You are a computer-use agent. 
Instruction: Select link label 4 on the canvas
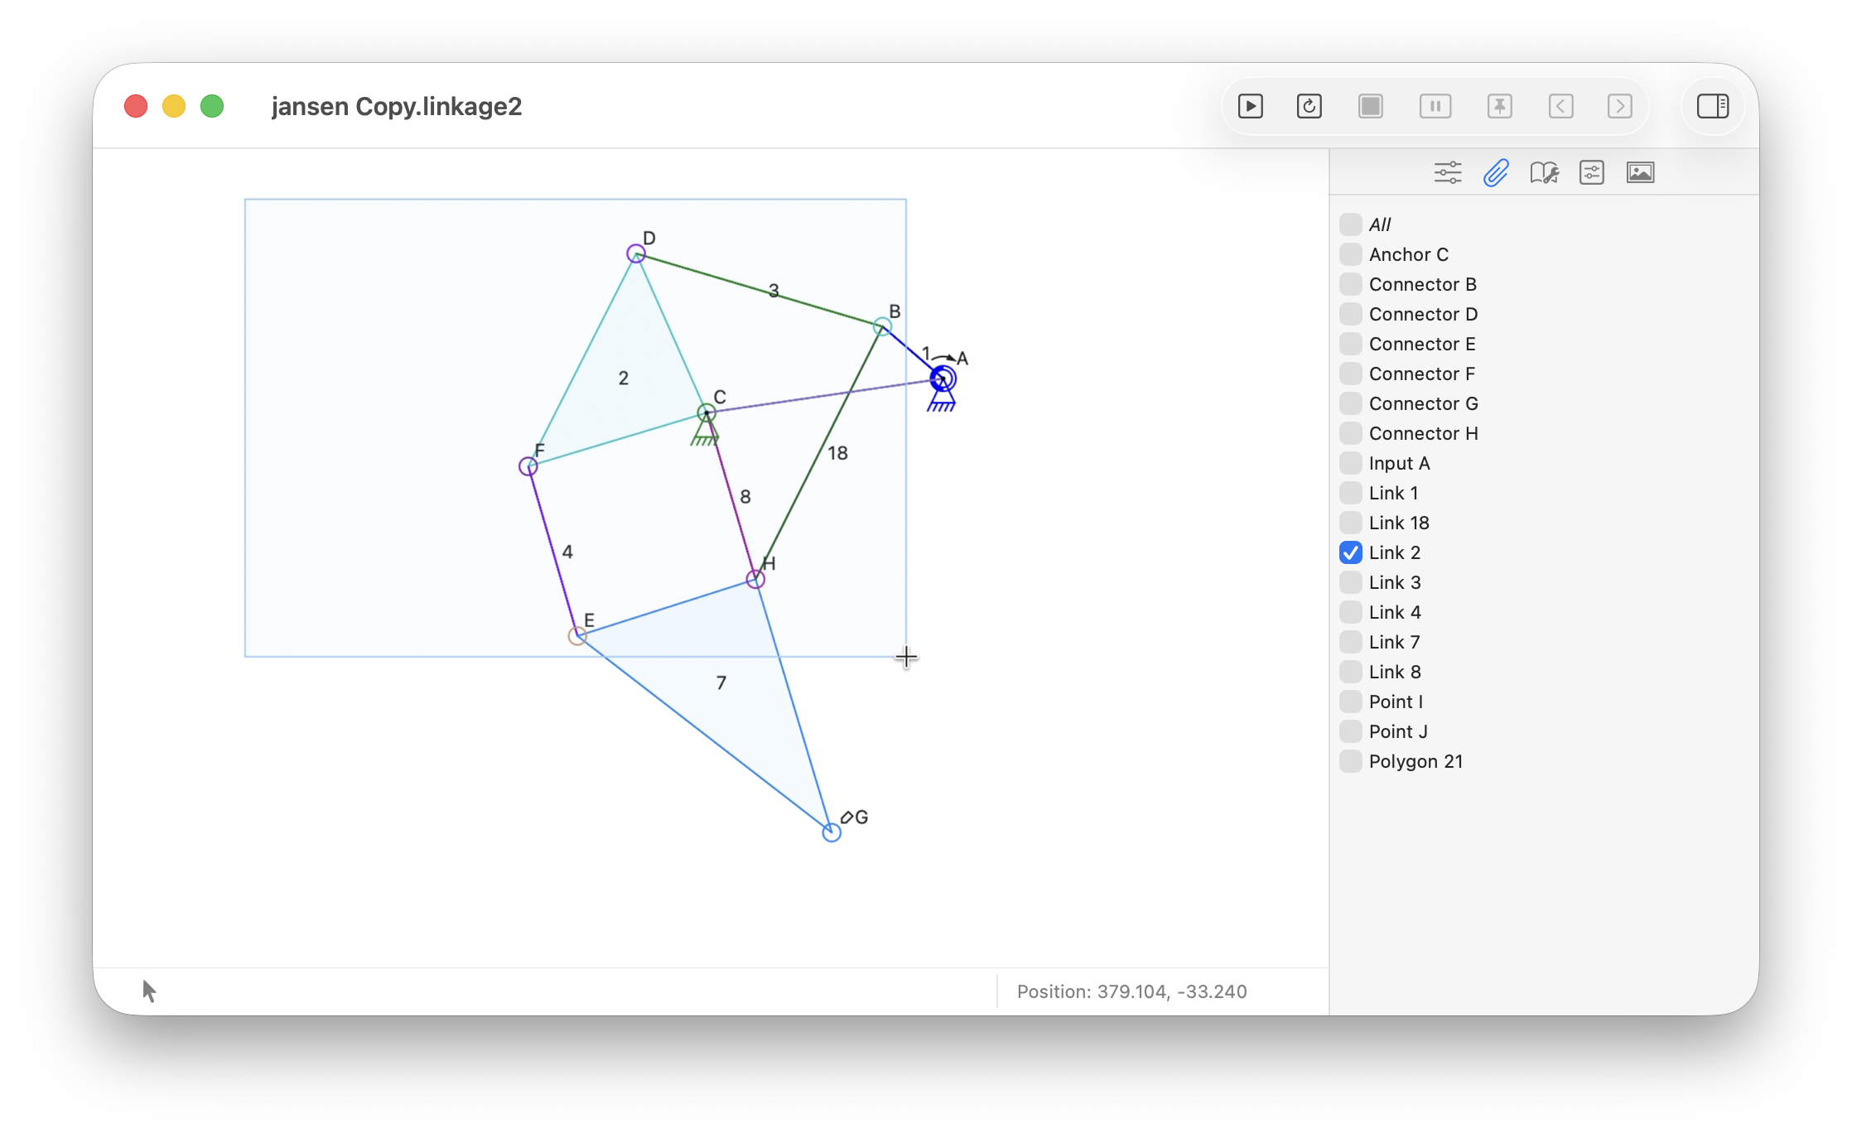coord(567,552)
